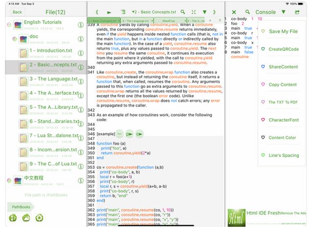Run the example with first play button
Image resolution: width=312 pixels, height=227 pixels.
coord(129,134)
